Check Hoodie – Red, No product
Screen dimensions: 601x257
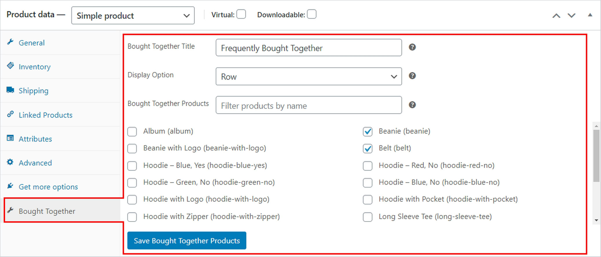(x=368, y=166)
